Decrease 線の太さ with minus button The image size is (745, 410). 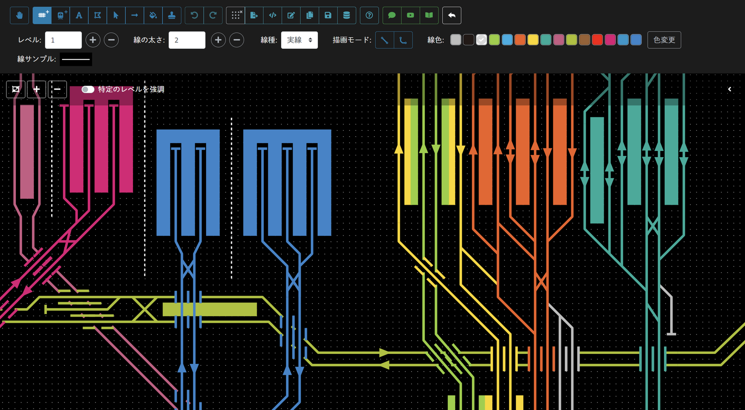point(237,40)
